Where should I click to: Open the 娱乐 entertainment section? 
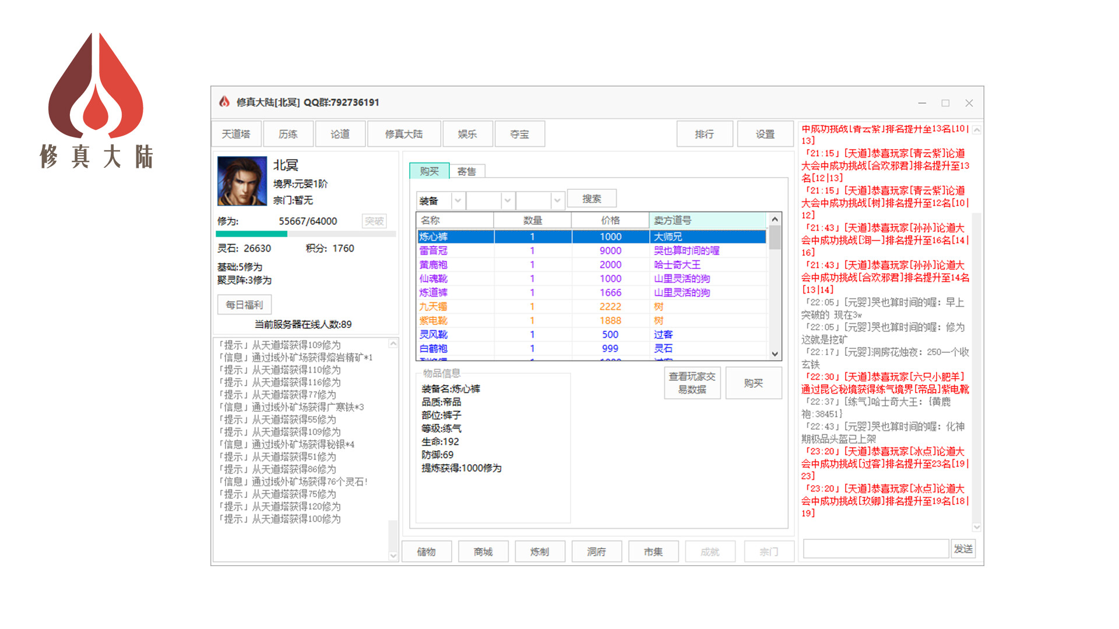467,133
